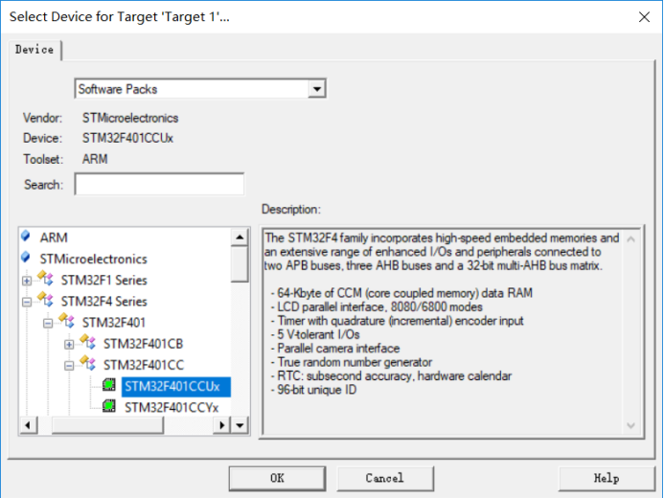Screen dimensions: 664x498
Task: Collapse the STM32F401 node
Action: pyautogui.click(x=48, y=324)
